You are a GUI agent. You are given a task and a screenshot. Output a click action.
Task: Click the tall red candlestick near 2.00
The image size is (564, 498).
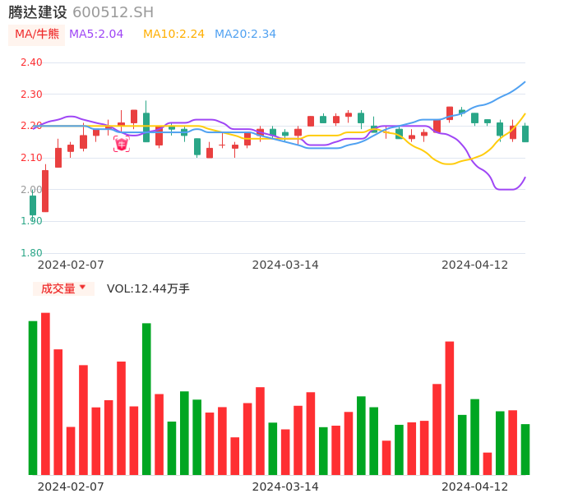click(45, 191)
